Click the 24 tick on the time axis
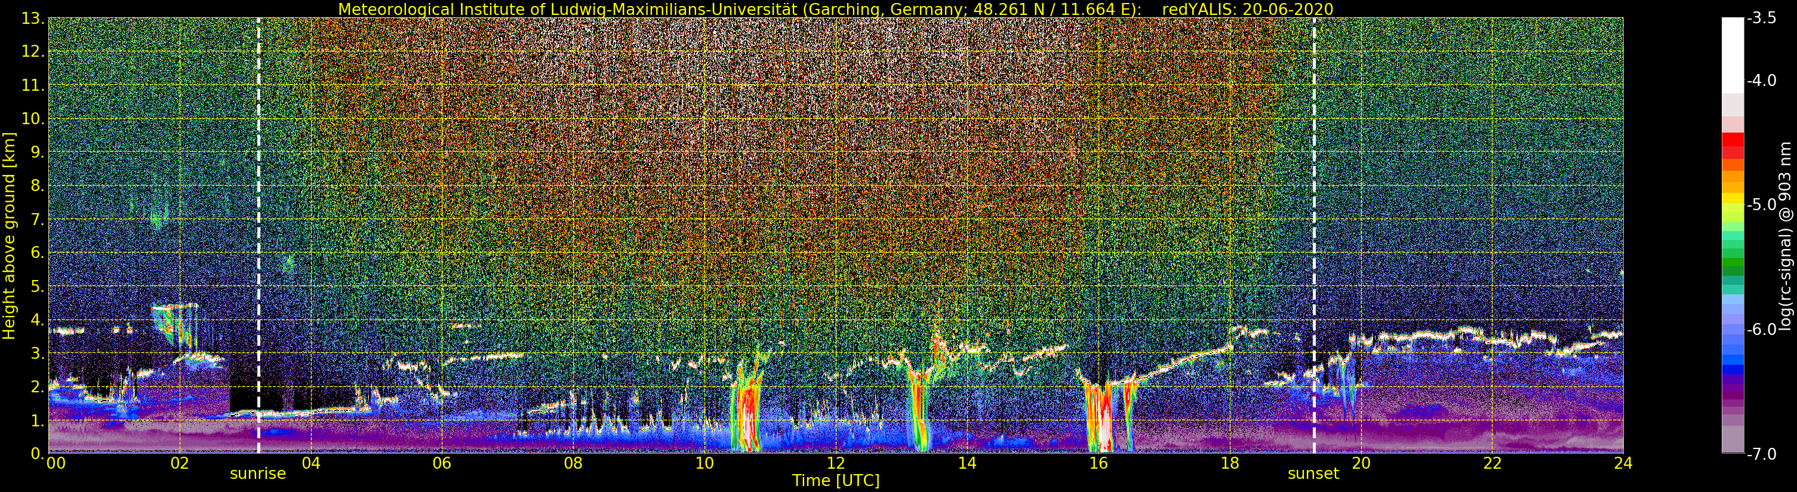Image resolution: width=1797 pixels, height=492 pixels. click(1623, 463)
